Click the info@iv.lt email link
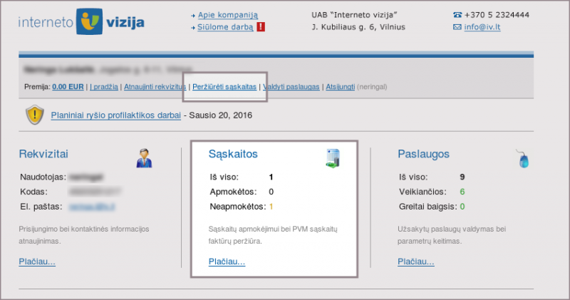Image resolution: width=570 pixels, height=300 pixels. (x=481, y=27)
